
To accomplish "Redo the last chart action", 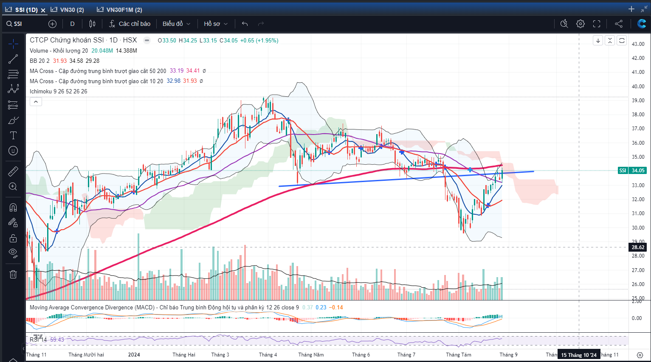I will (261, 24).
